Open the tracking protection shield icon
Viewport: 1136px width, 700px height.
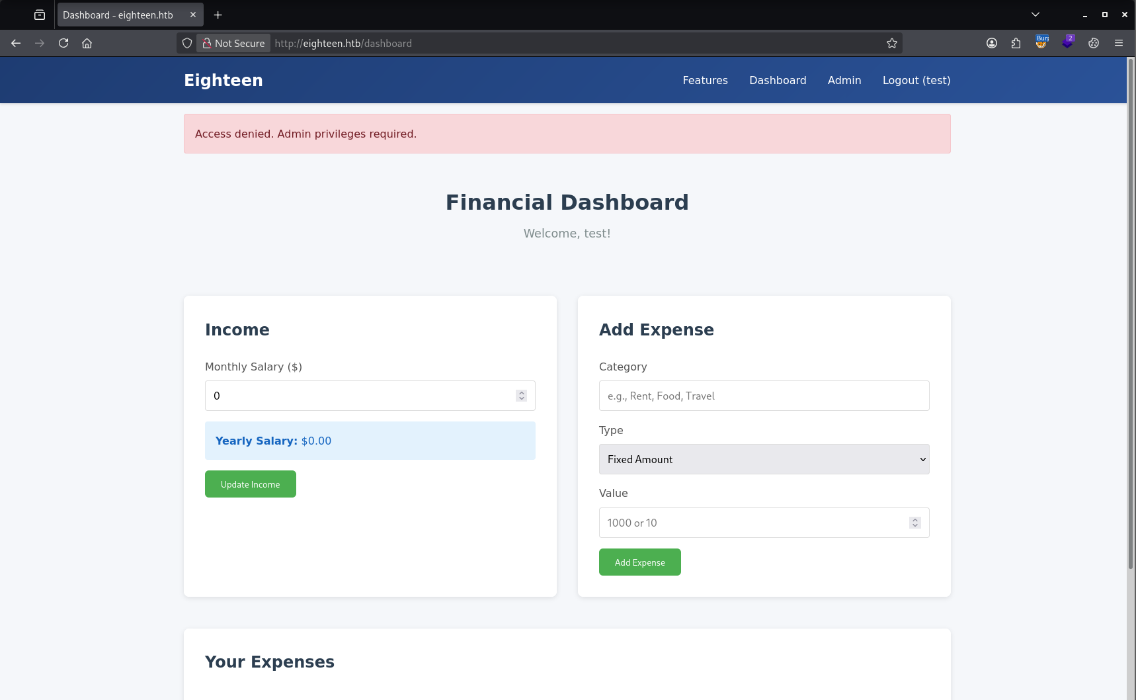coord(187,43)
